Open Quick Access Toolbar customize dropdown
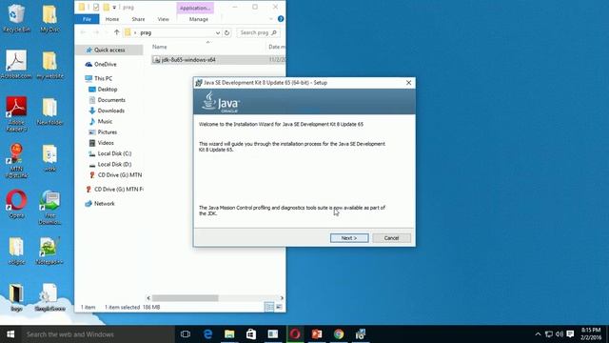 114,8
